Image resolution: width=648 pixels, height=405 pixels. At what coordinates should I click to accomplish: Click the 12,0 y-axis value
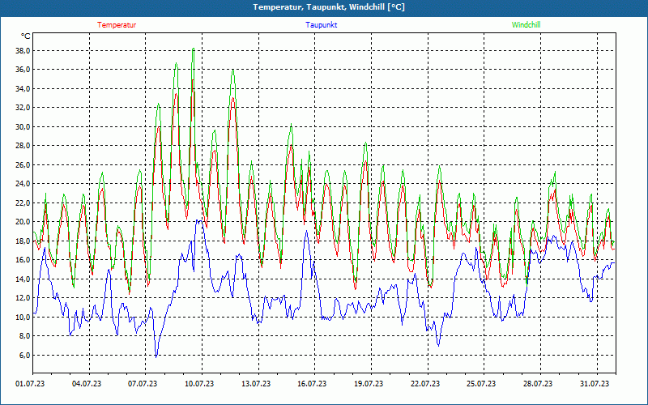coord(23,298)
